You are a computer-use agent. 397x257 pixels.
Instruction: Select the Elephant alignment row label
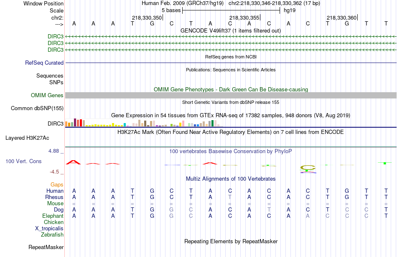pyautogui.click(x=53, y=216)
